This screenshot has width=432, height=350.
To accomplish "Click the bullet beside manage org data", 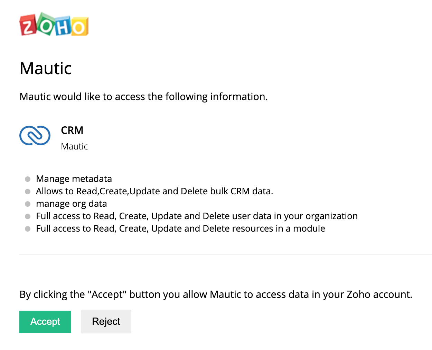I will (28, 204).
